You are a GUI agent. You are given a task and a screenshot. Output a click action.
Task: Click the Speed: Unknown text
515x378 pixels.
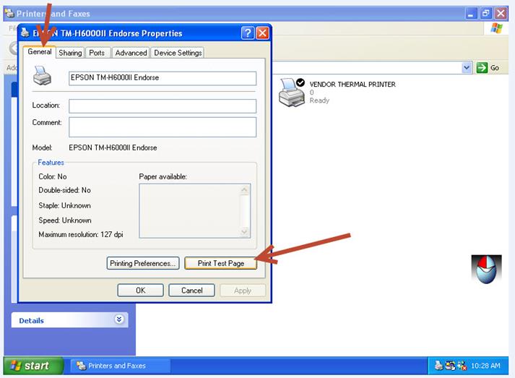[65, 220]
